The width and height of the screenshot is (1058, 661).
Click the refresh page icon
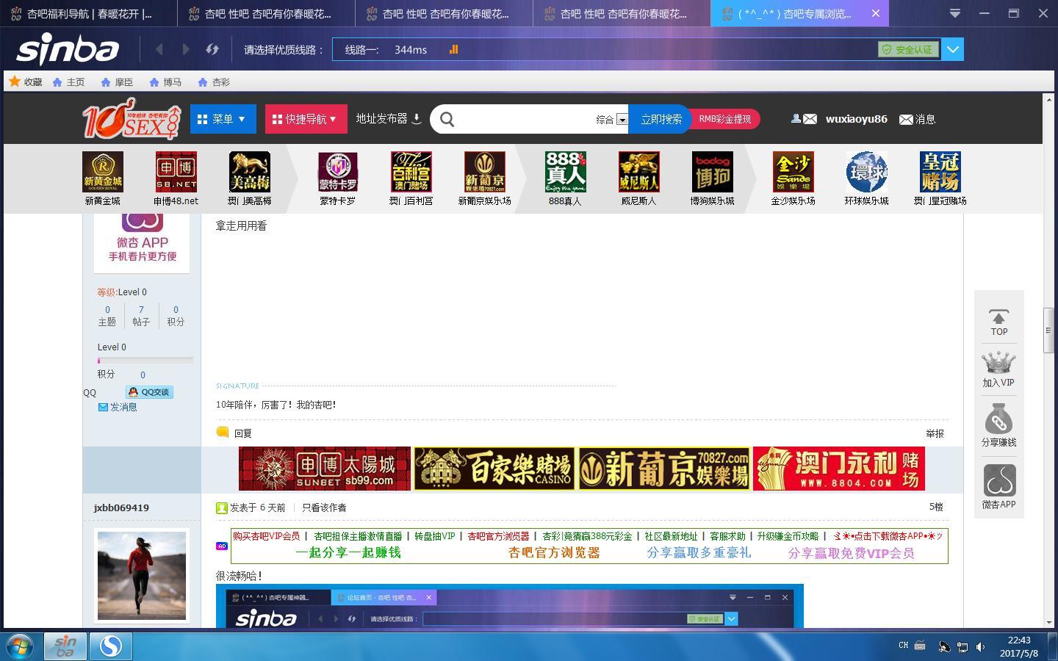(212, 49)
